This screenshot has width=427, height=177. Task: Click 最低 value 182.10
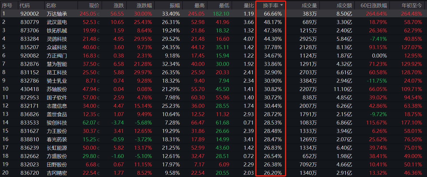point(221,14)
